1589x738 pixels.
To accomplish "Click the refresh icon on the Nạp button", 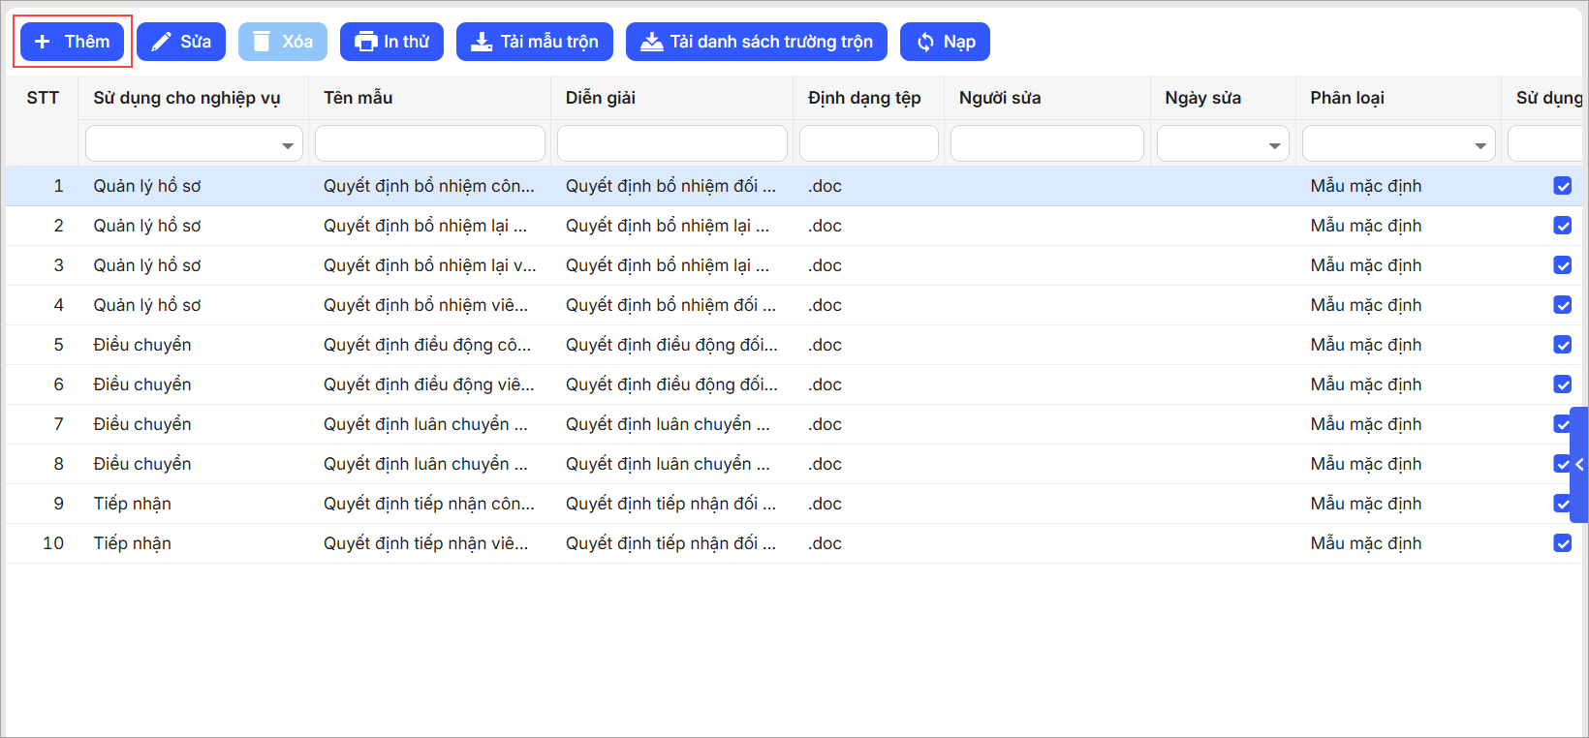I will (x=925, y=42).
